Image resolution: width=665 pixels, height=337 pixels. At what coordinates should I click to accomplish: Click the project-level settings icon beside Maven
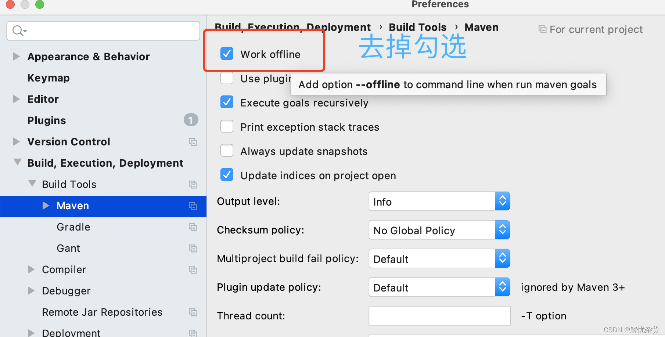[193, 206]
